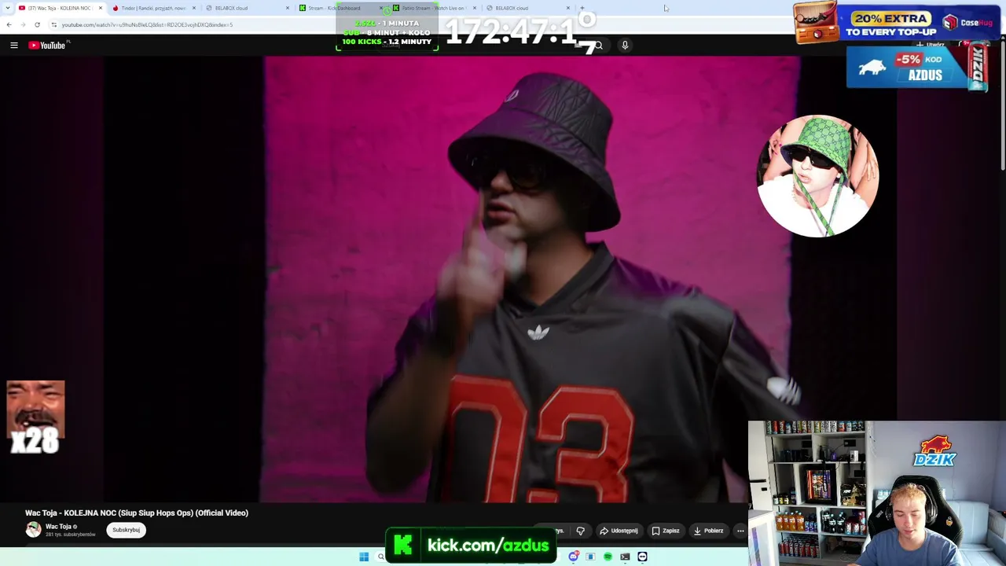Go back one page in the browser
Screen dimensions: 1006x566
tap(9, 24)
